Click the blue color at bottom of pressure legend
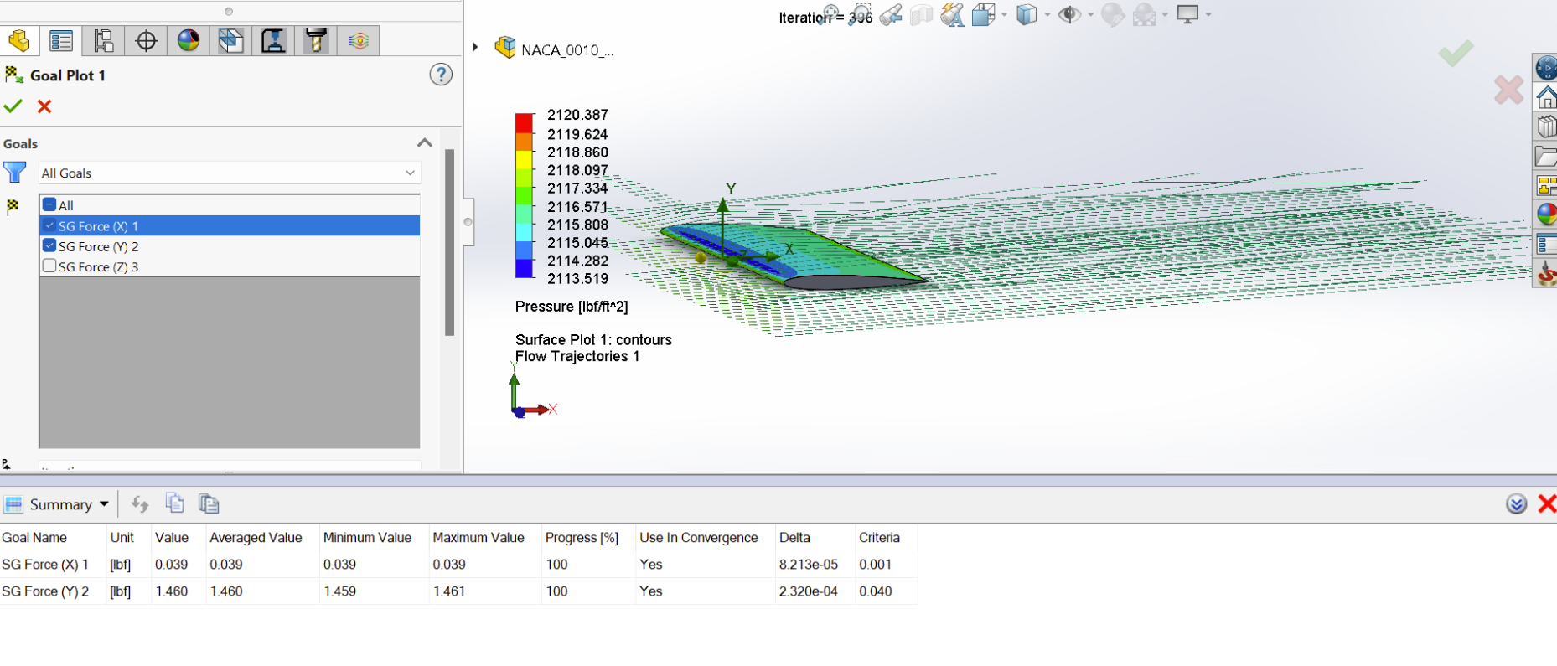This screenshot has height=666, width=1557. tap(524, 268)
